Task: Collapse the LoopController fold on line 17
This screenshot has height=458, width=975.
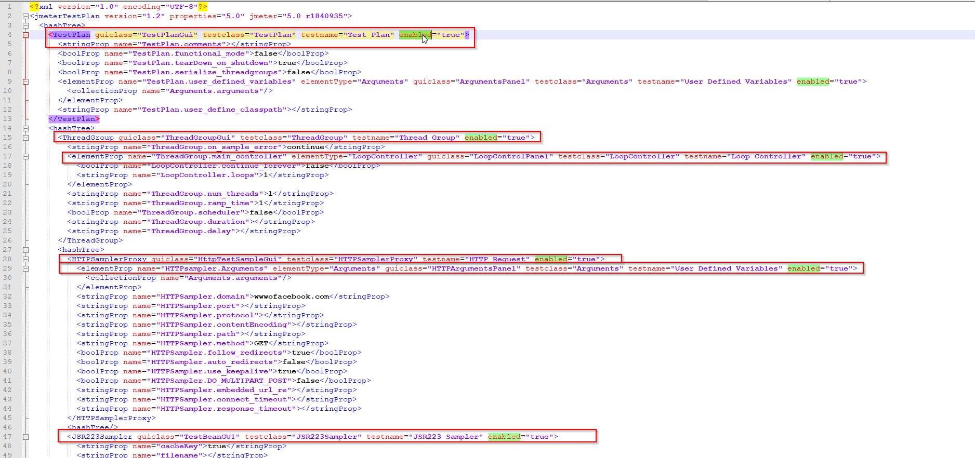Action: (25, 156)
